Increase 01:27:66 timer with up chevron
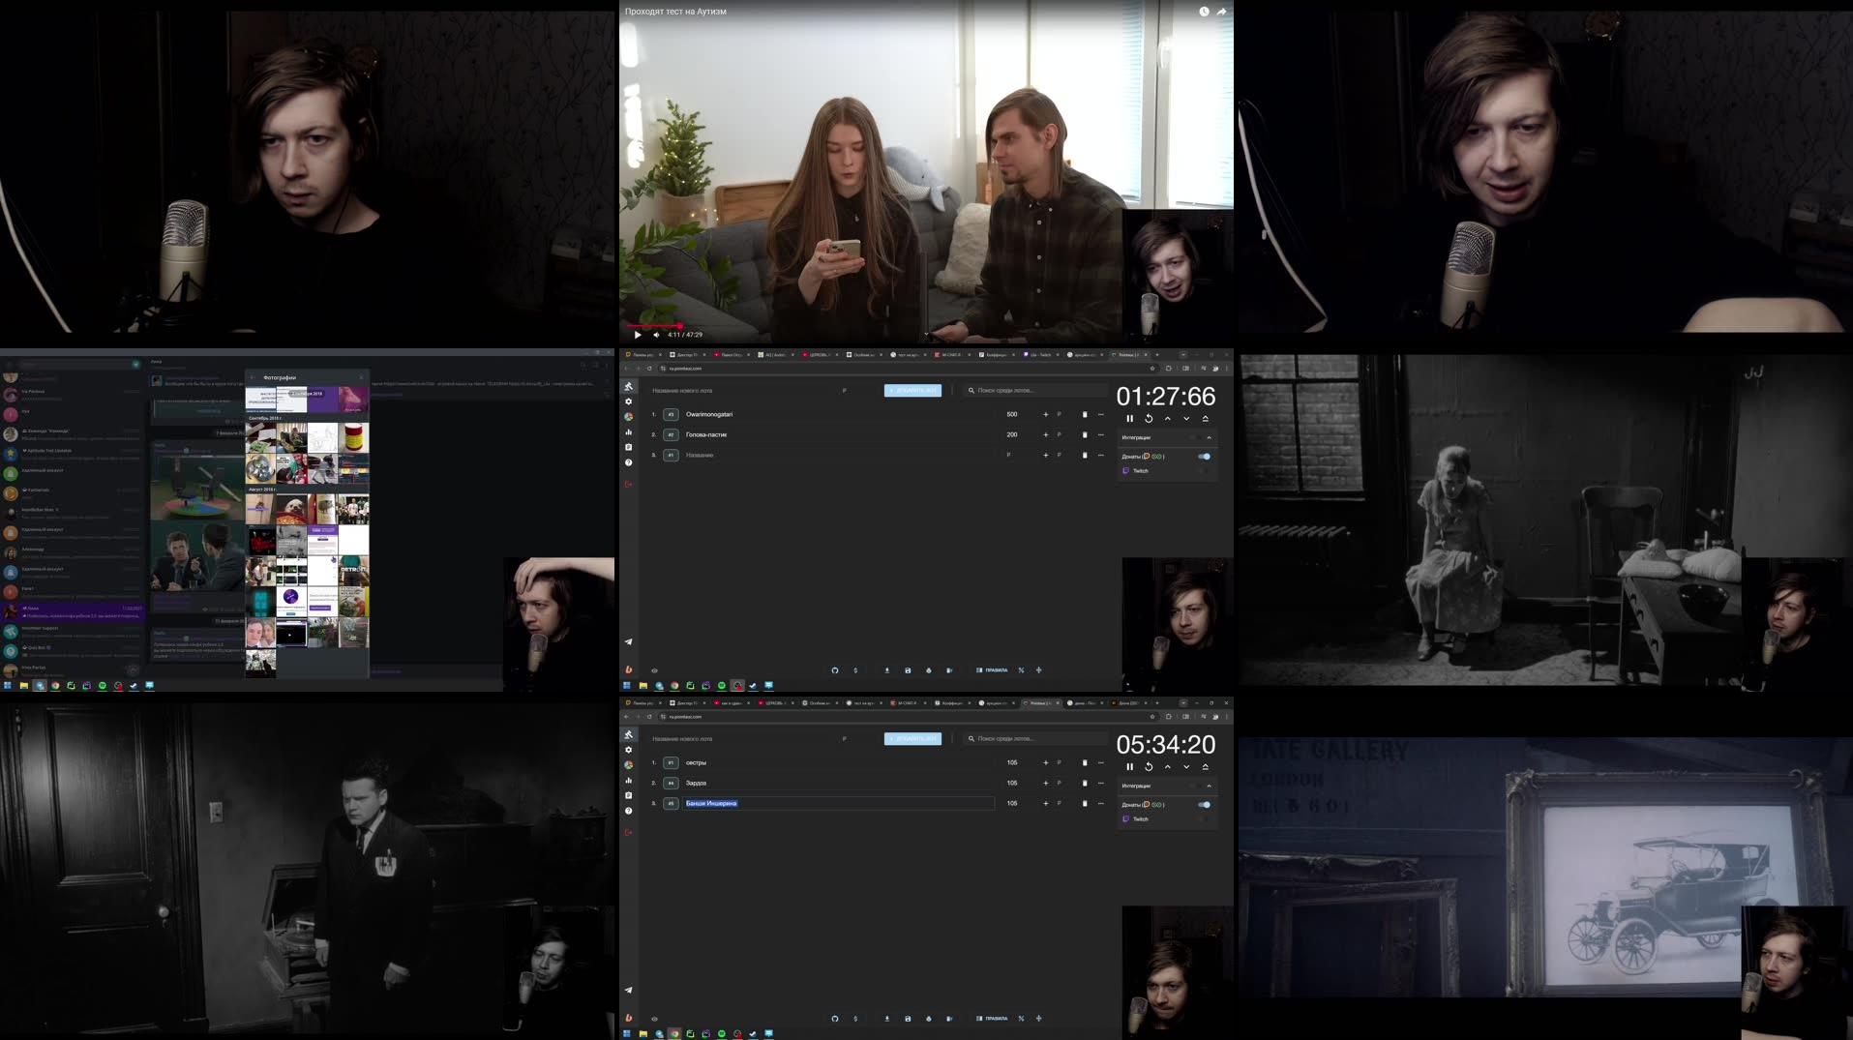The width and height of the screenshot is (1853, 1040). 1168,419
